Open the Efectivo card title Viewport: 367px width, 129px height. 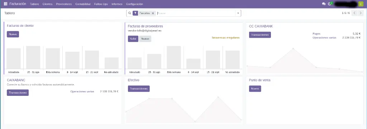tap(133, 80)
